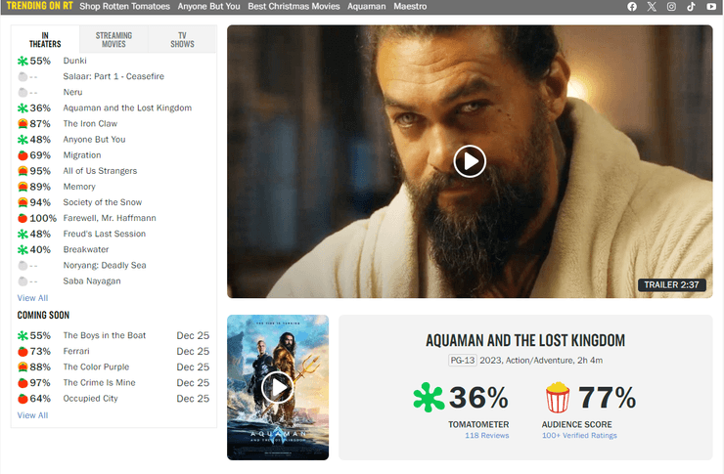Click the tomato icon by The Crime Is Mine
The height and width of the screenshot is (474, 724).
coord(23,383)
